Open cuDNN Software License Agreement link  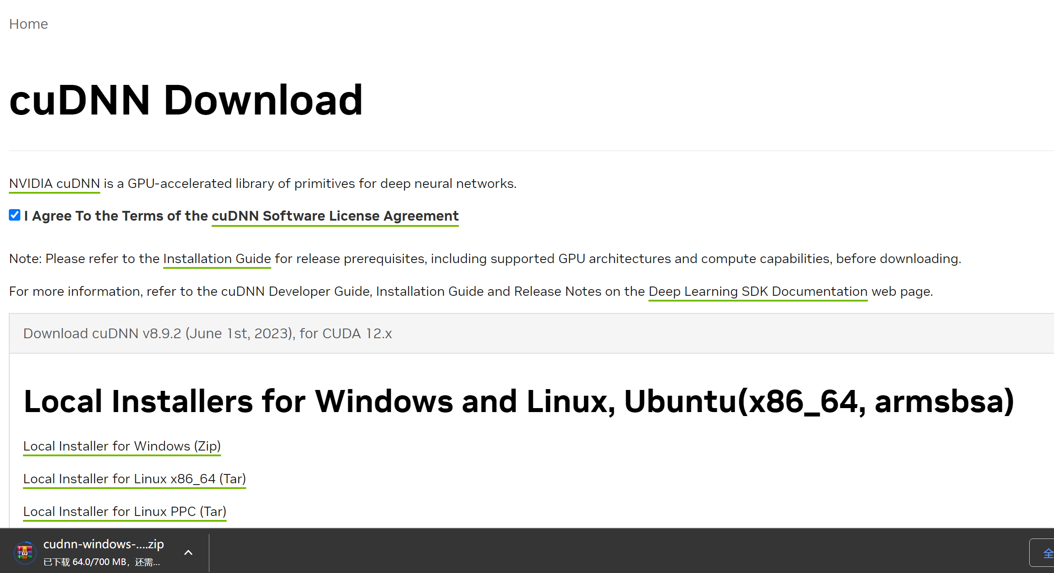[335, 216]
